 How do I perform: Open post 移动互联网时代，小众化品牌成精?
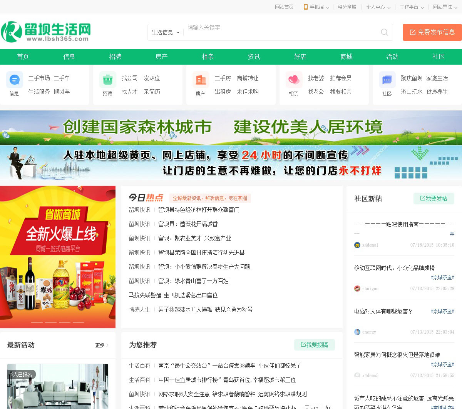click(x=394, y=268)
